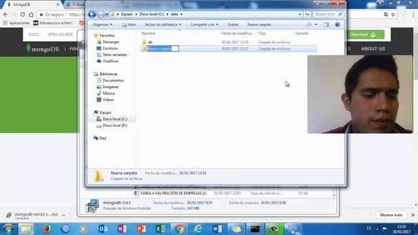Open Firefox from the taskbar

(46, 229)
